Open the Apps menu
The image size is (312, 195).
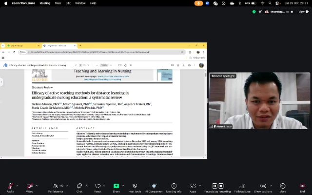(x=193, y=186)
